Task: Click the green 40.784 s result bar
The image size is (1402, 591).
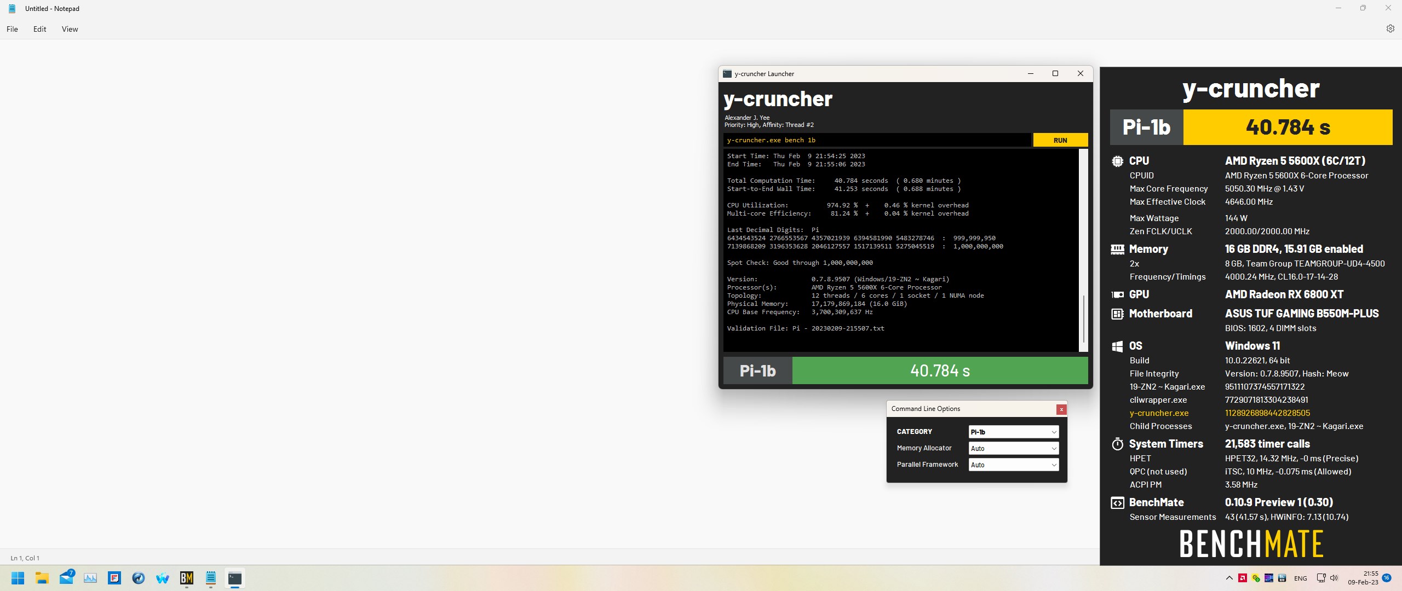Action: pyautogui.click(x=940, y=370)
